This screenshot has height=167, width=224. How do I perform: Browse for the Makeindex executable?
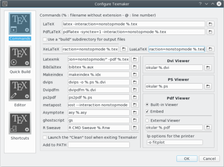[x=135, y=74]
